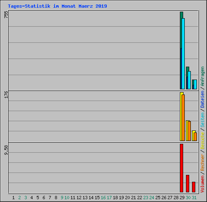Click day label 26 on the x-axis

pyautogui.click(x=164, y=198)
